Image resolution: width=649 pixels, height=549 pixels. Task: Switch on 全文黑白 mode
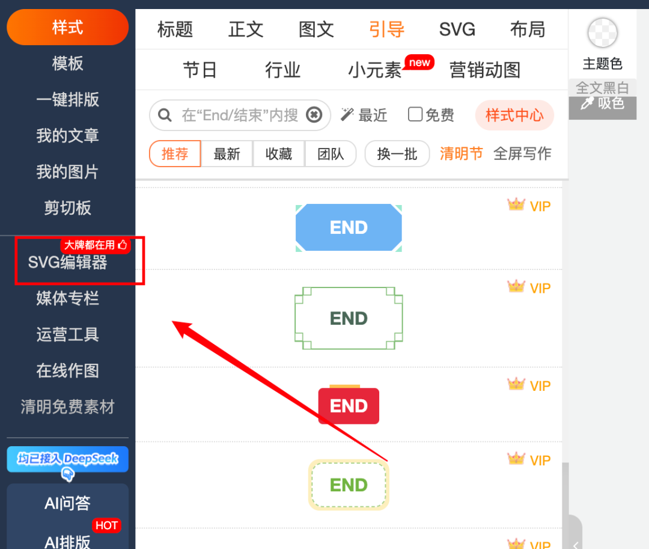(602, 88)
